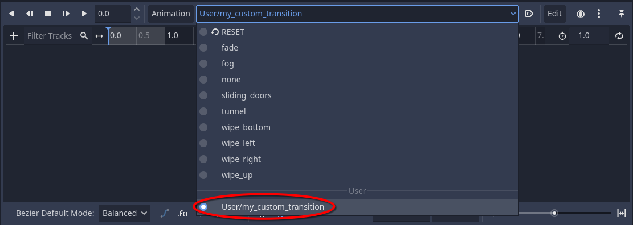The width and height of the screenshot is (633, 225).
Task: Pin the animation player editor
Action: [x=622, y=14]
